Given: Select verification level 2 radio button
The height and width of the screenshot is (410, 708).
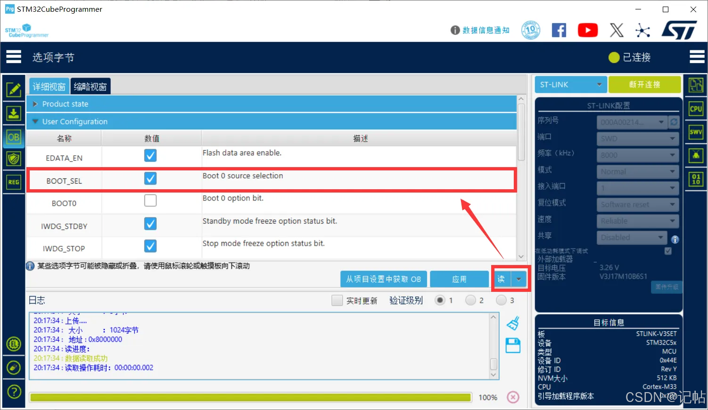Looking at the screenshot, I should tap(470, 300).
